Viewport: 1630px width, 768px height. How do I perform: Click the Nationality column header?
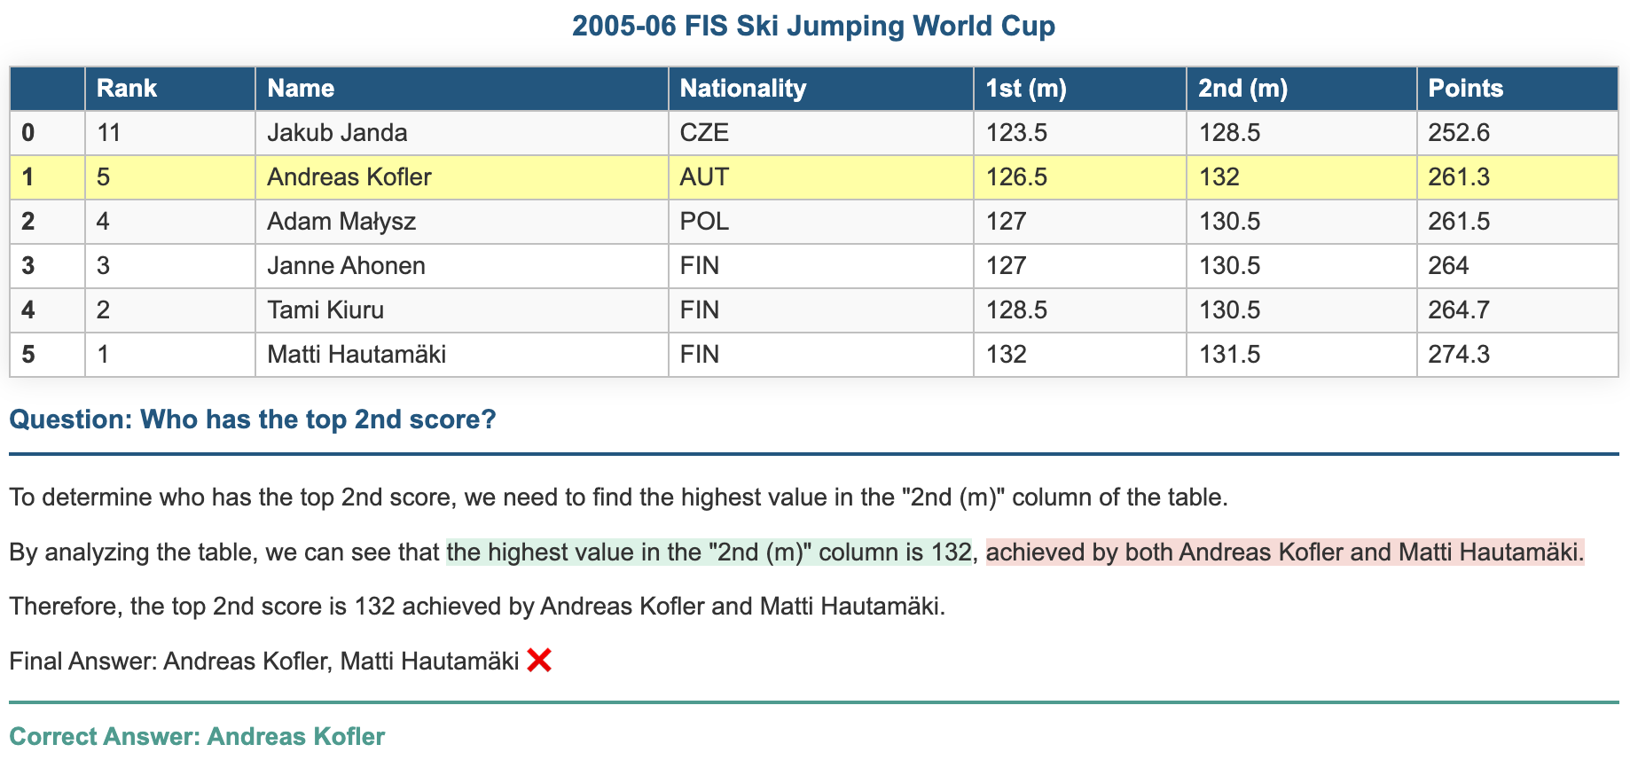click(x=821, y=89)
